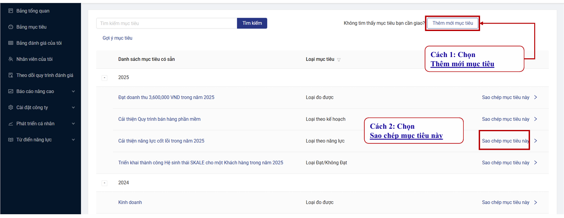Open goal Đạt doanh thu 3,600,000 VND
This screenshot has width=564, height=218.
(x=166, y=97)
